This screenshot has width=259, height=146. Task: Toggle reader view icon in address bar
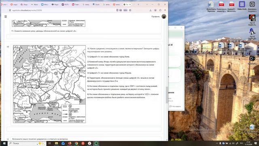pos(117,10)
